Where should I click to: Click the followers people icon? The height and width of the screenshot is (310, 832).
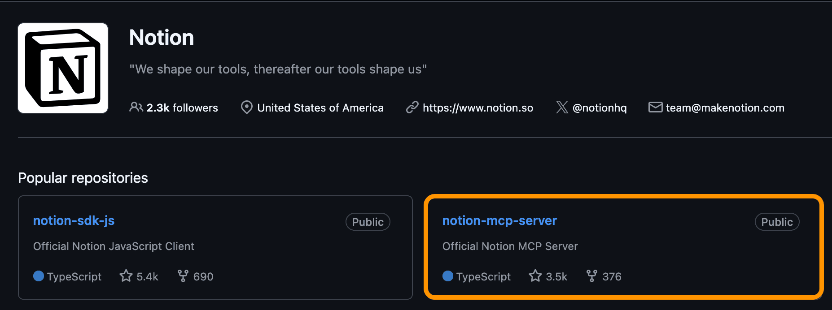tap(136, 108)
